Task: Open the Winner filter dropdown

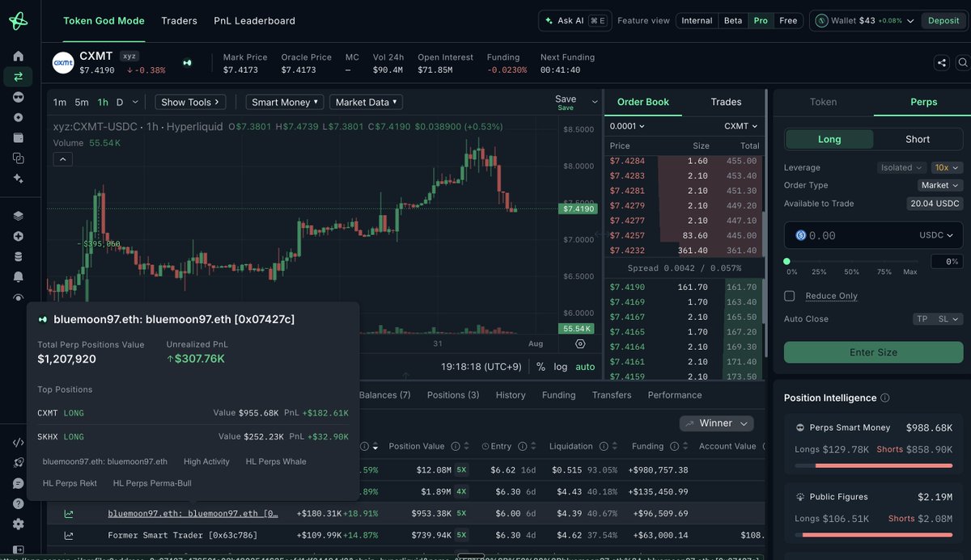Action: tap(716, 423)
